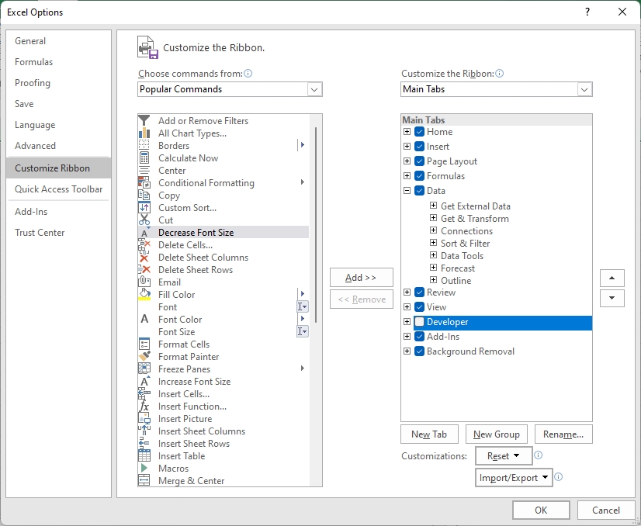Click the Center alignment icon
641x526 pixels.
coord(144,171)
